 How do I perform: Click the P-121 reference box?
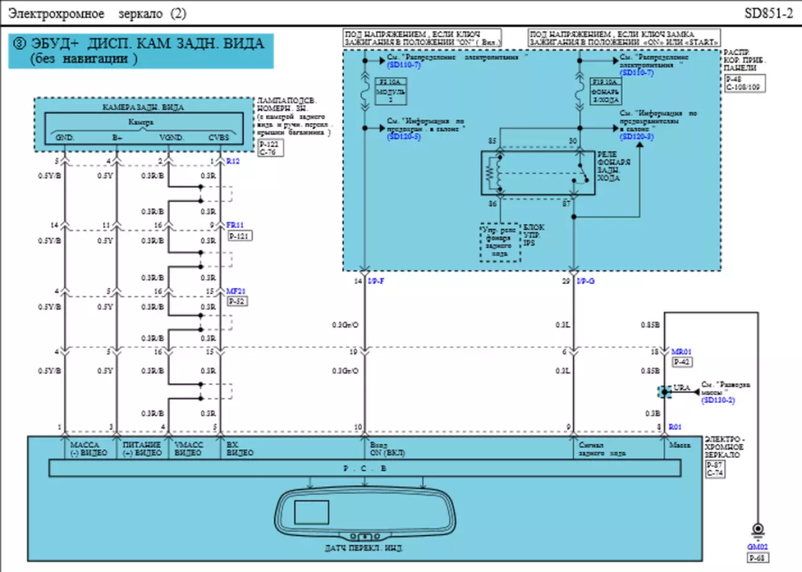(239, 236)
